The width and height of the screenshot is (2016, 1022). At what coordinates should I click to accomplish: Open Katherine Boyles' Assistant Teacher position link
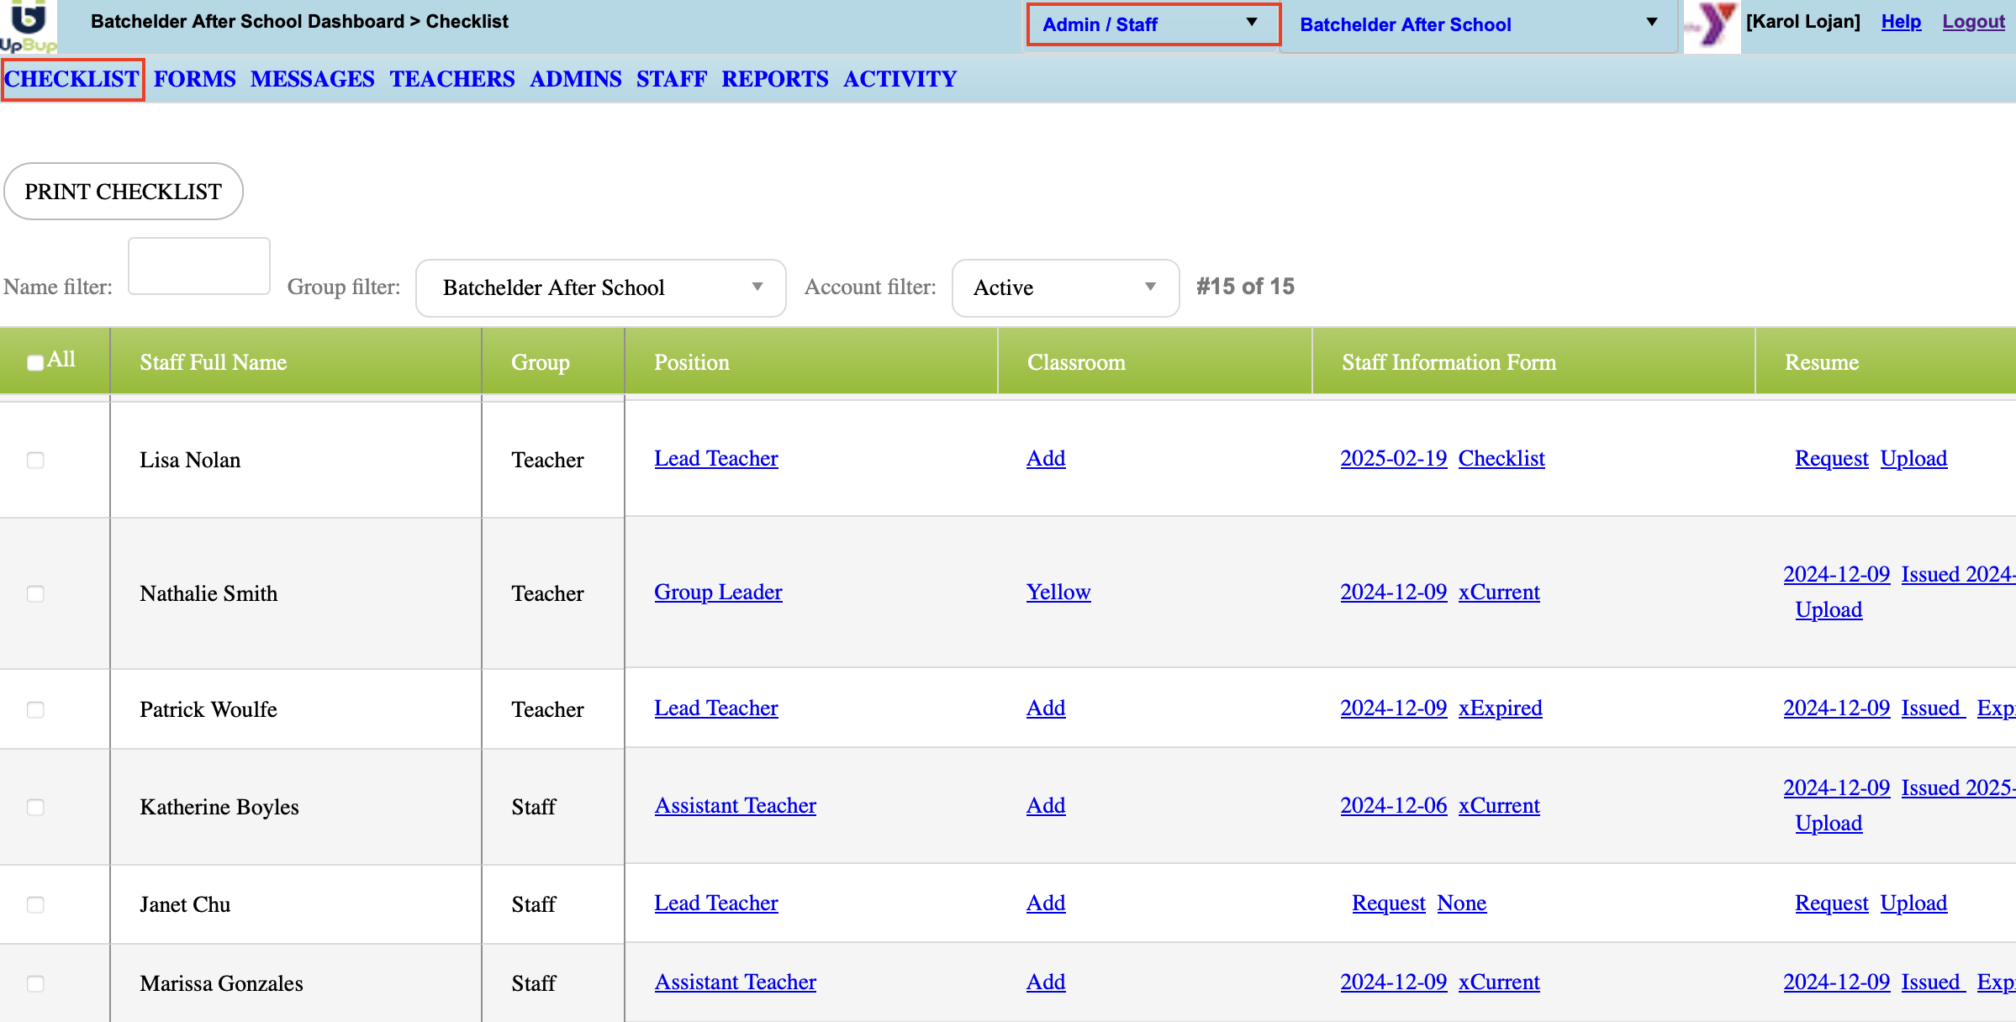(735, 805)
